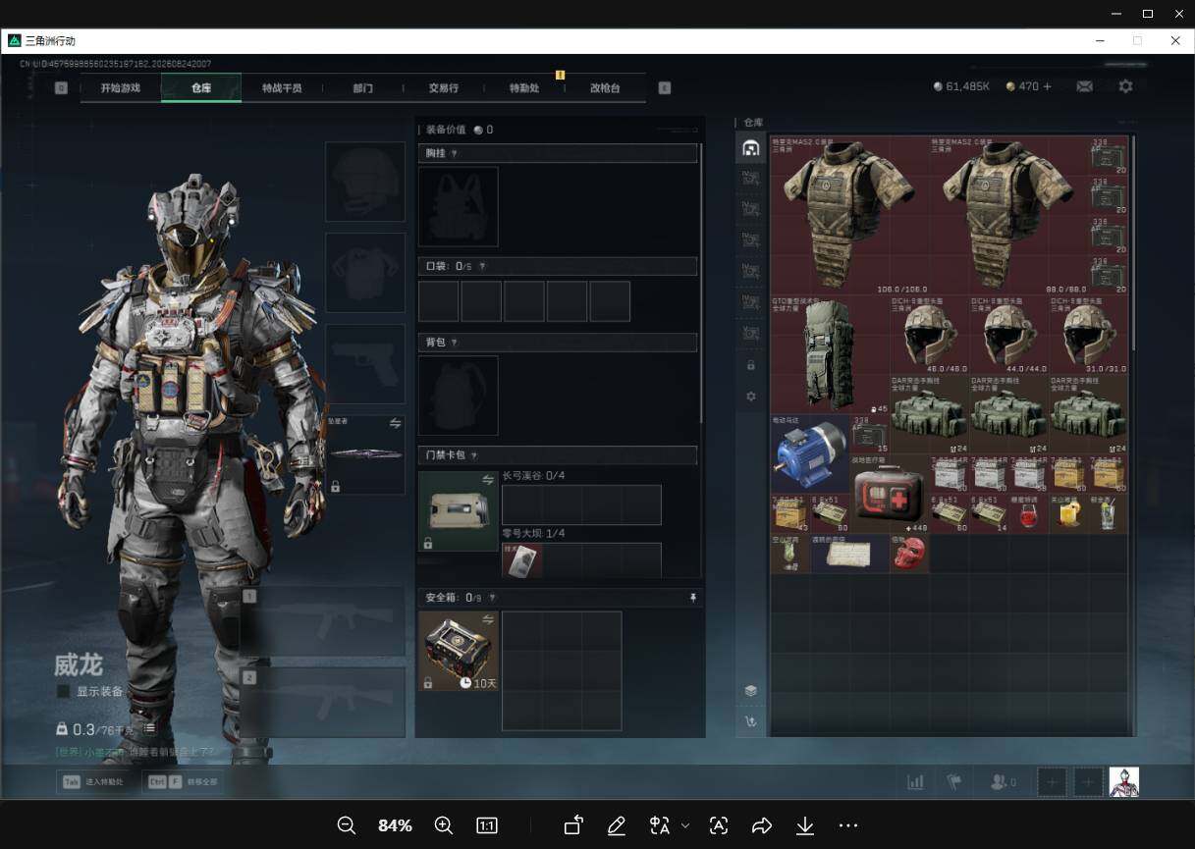Click the flag icon in bottom bar
The height and width of the screenshot is (849, 1195).
click(x=952, y=782)
